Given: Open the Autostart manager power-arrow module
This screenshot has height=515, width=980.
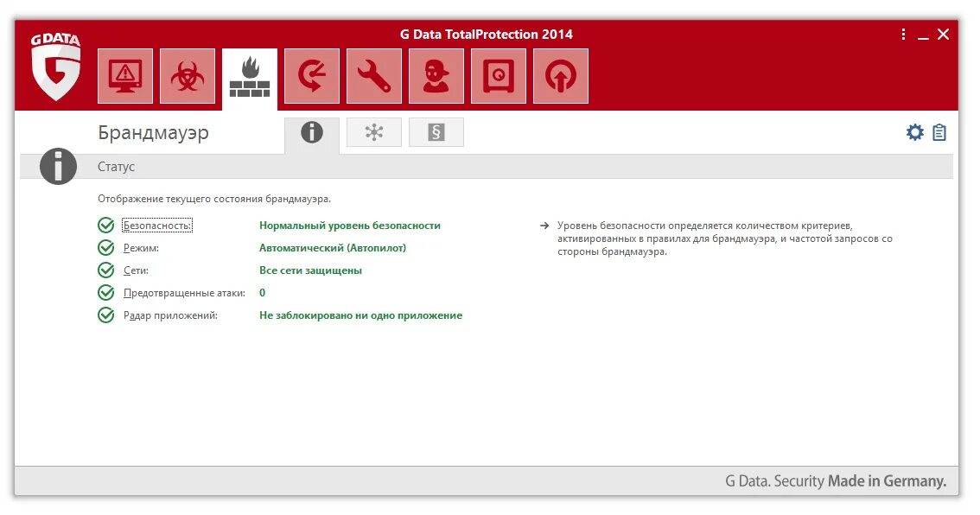Looking at the screenshot, I should click(x=561, y=76).
